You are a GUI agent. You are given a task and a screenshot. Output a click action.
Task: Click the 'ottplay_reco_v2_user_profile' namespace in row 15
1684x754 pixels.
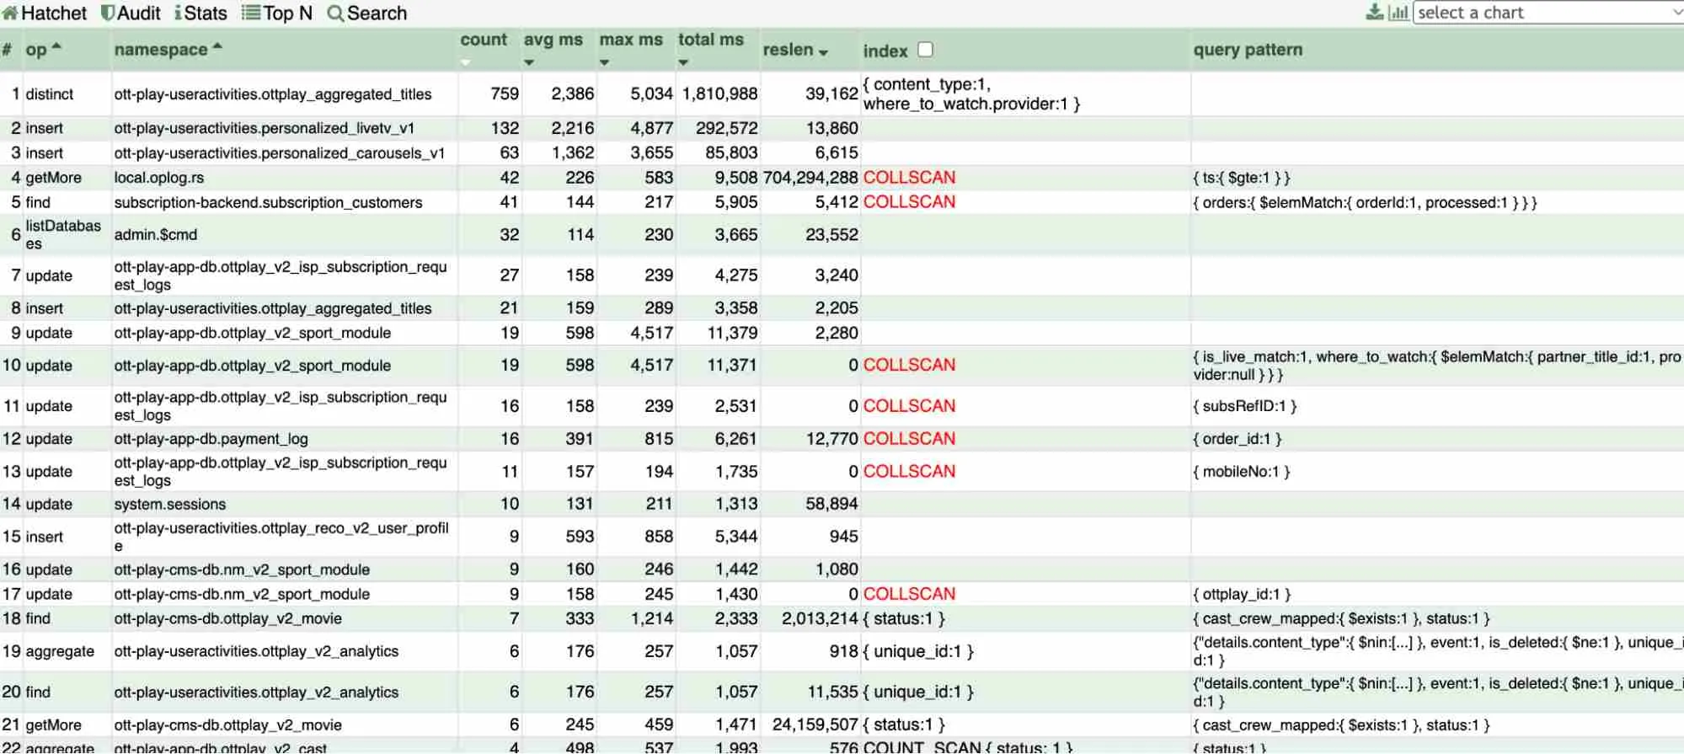pyautogui.click(x=281, y=537)
